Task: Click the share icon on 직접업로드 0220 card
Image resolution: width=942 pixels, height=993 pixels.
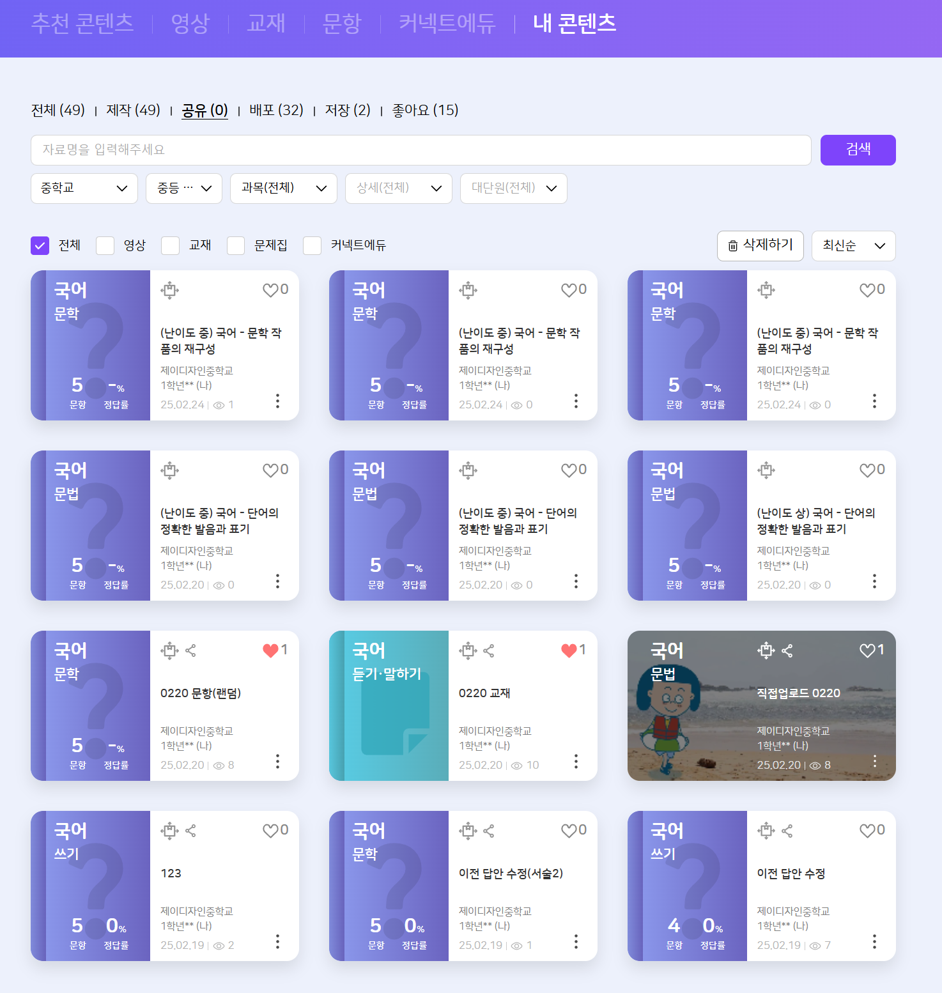Action: coord(787,650)
